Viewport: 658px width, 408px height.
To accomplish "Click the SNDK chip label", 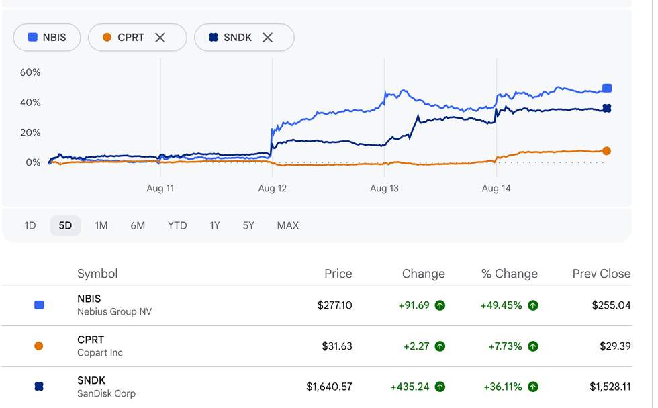I will point(238,38).
